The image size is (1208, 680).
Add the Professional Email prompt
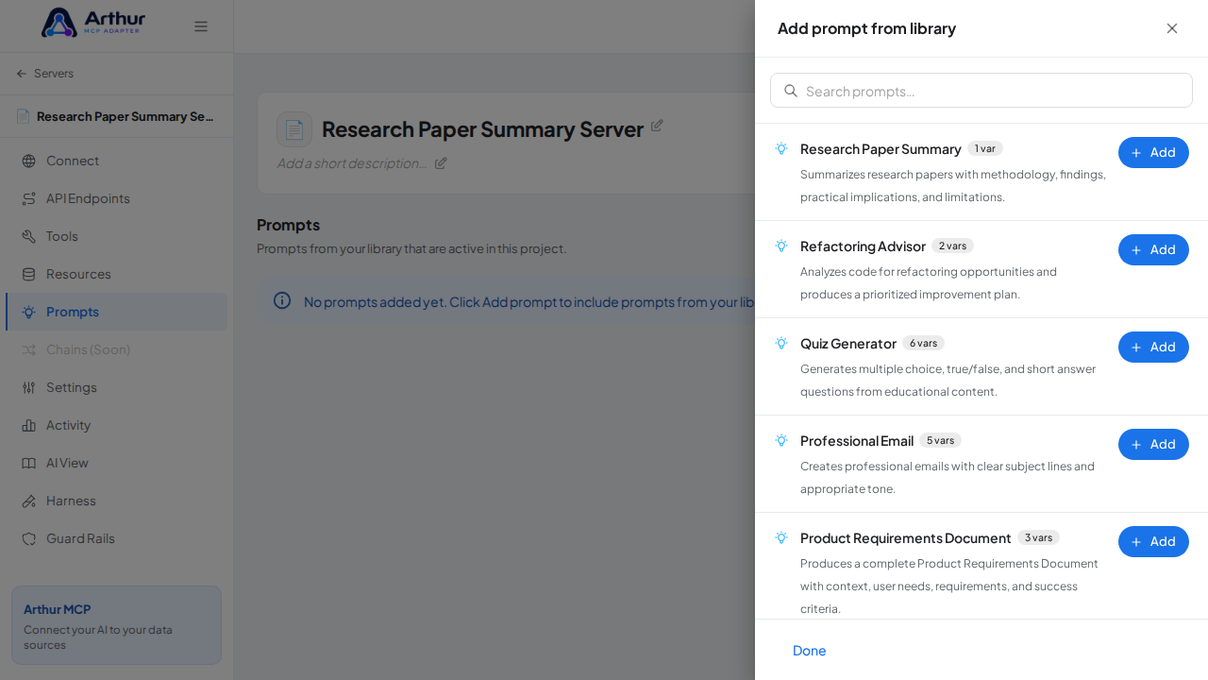pyautogui.click(x=1153, y=444)
